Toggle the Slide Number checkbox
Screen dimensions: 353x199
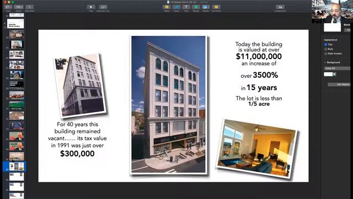(x=325, y=54)
